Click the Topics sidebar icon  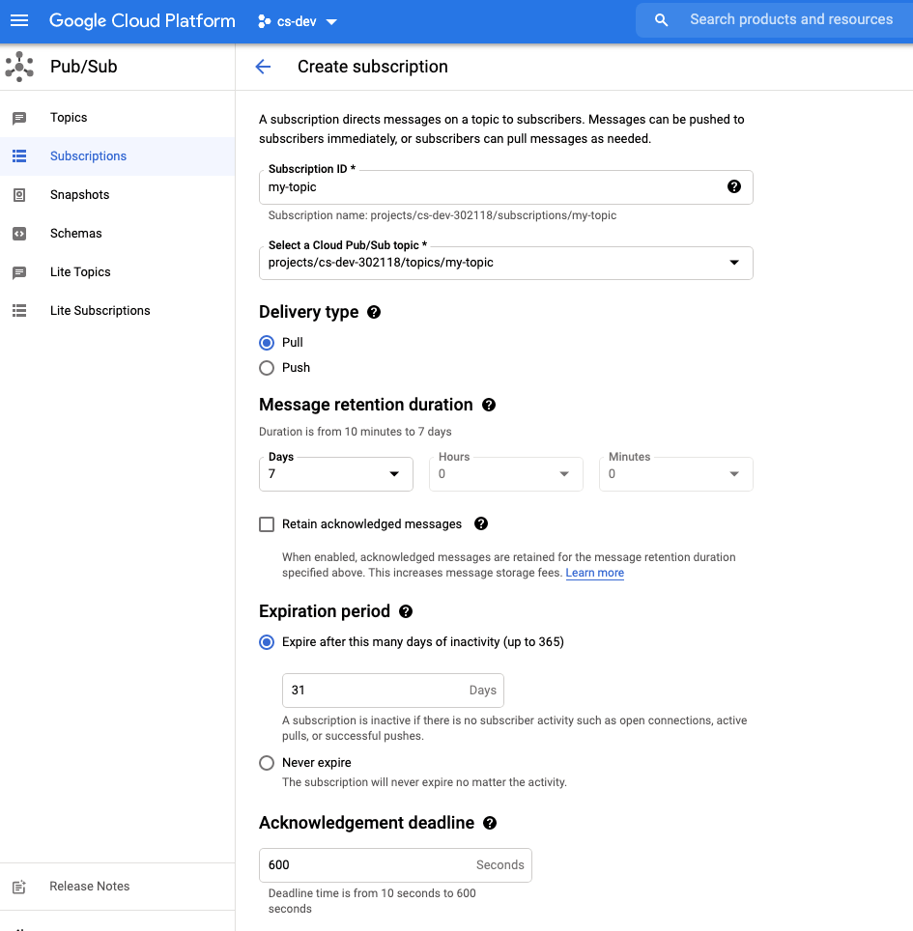[x=19, y=118]
